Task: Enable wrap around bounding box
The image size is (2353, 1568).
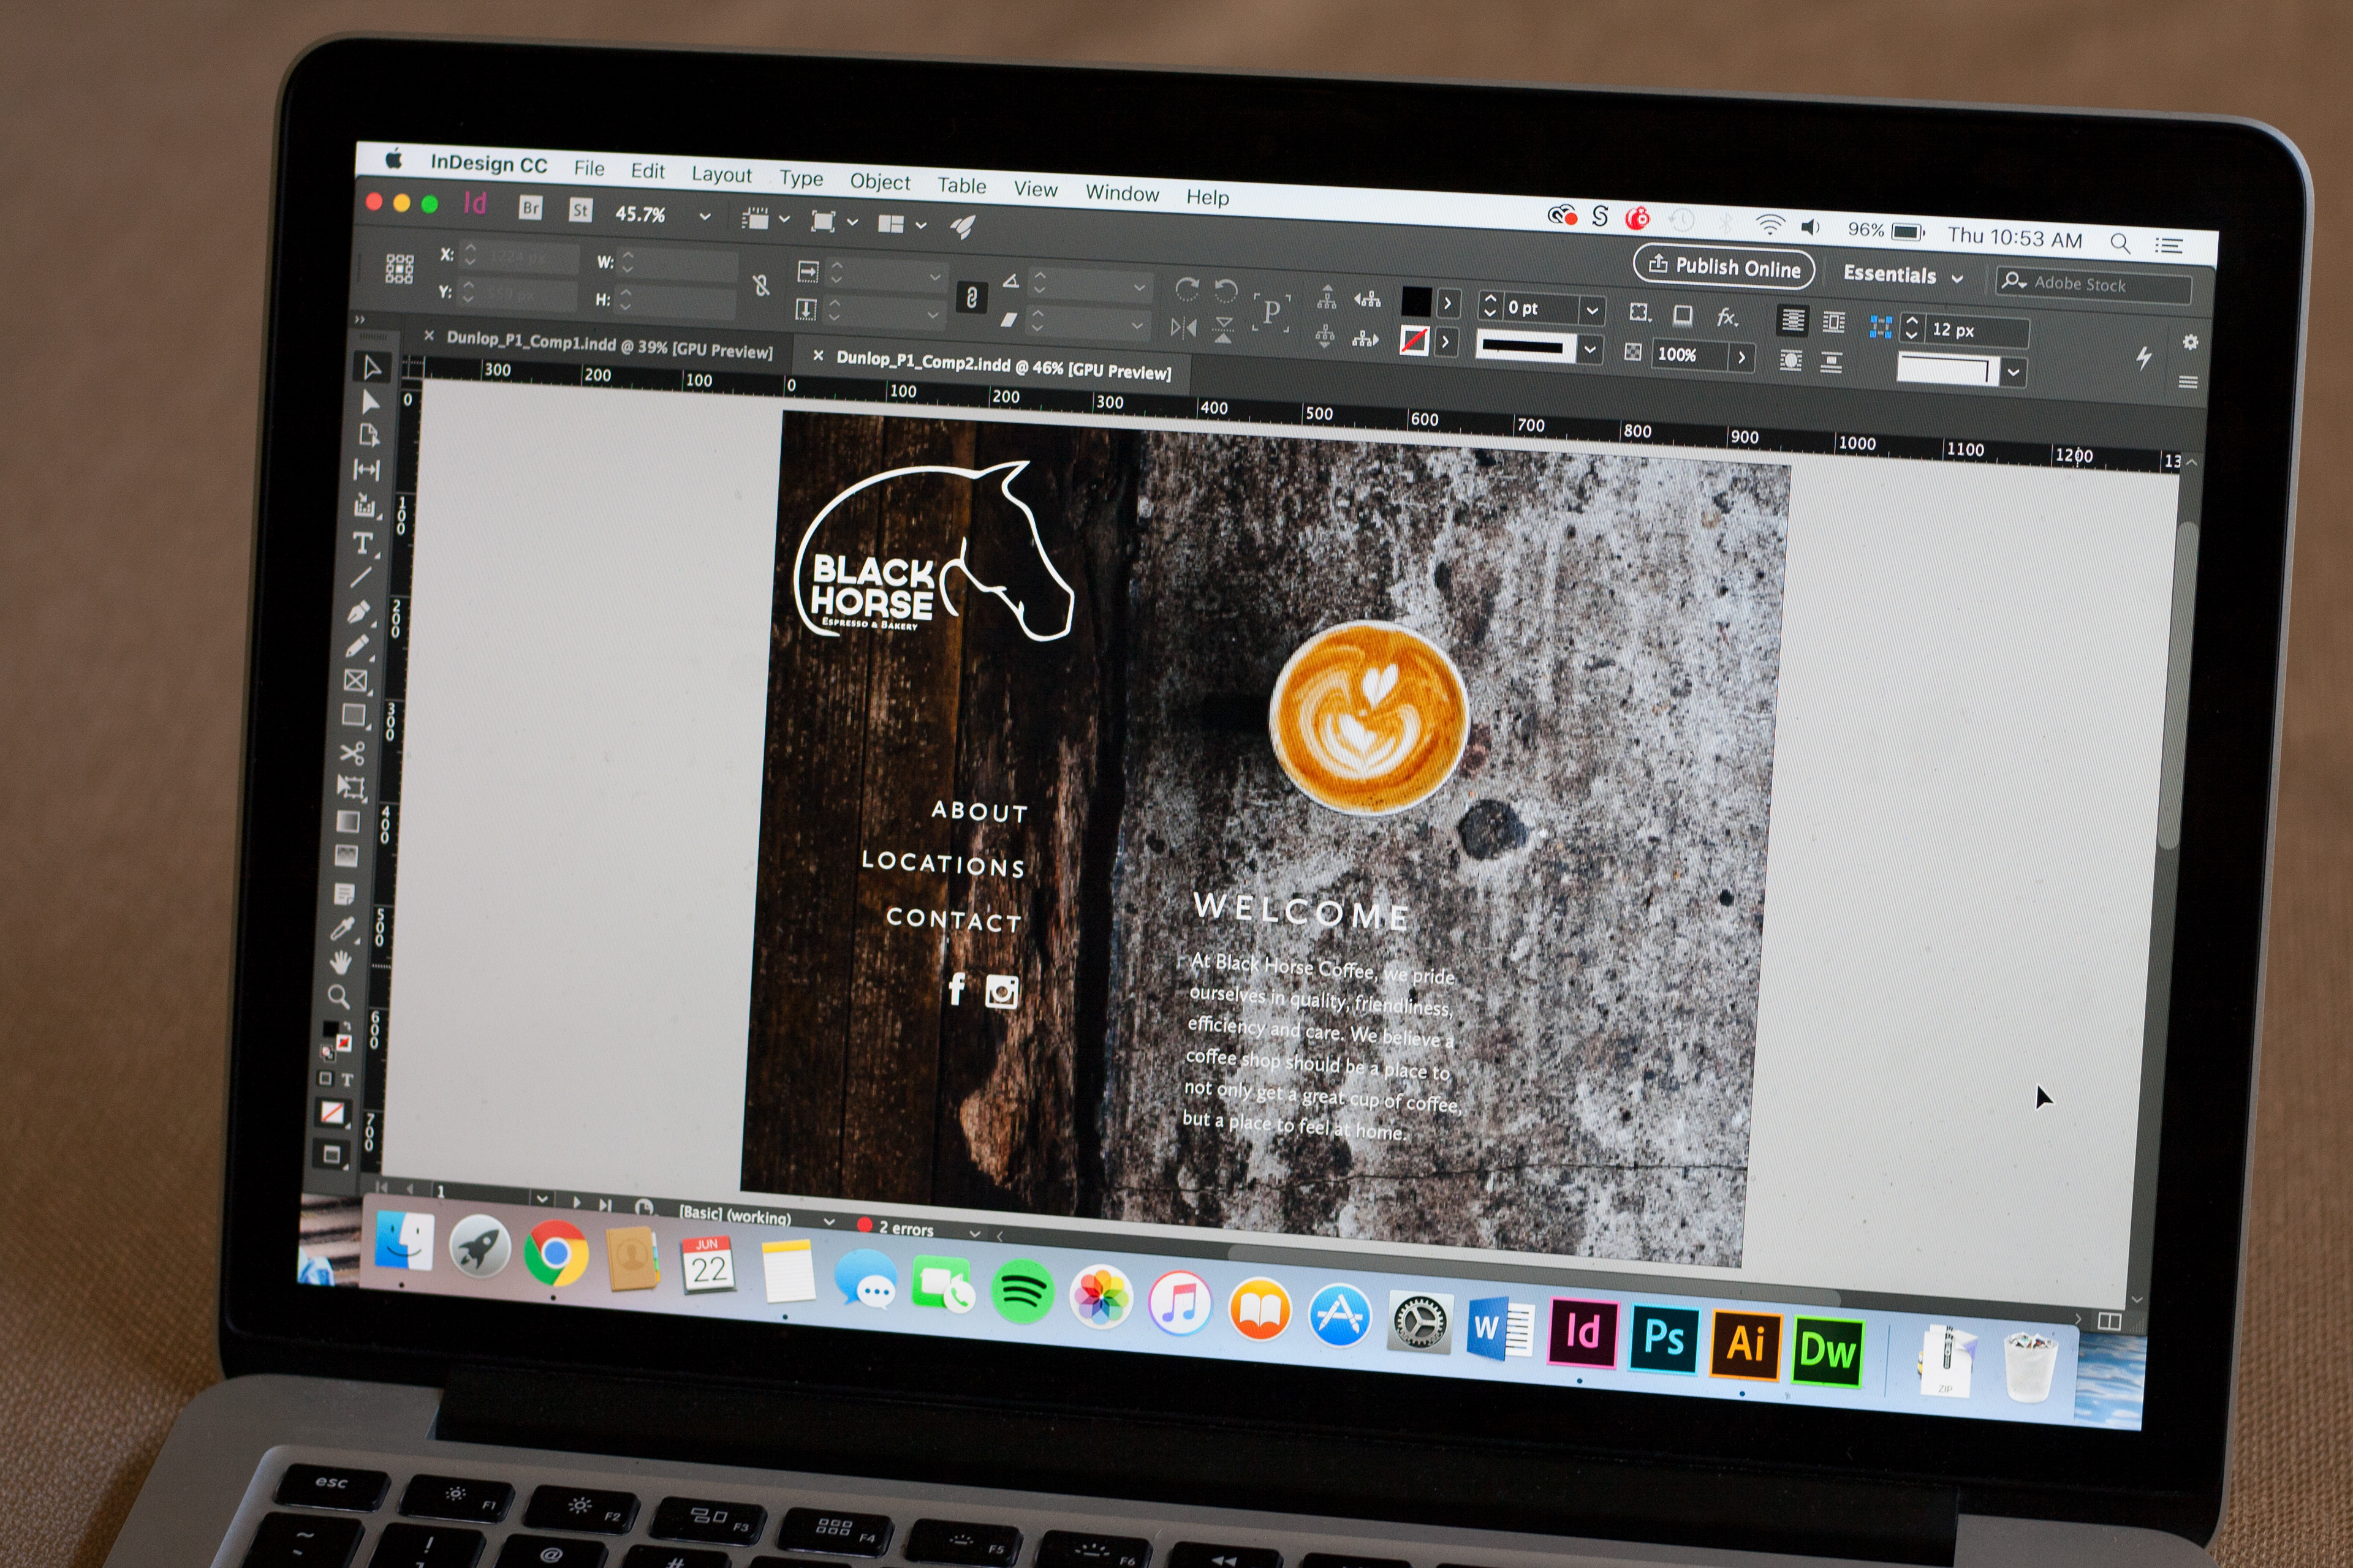Action: [x=1833, y=322]
